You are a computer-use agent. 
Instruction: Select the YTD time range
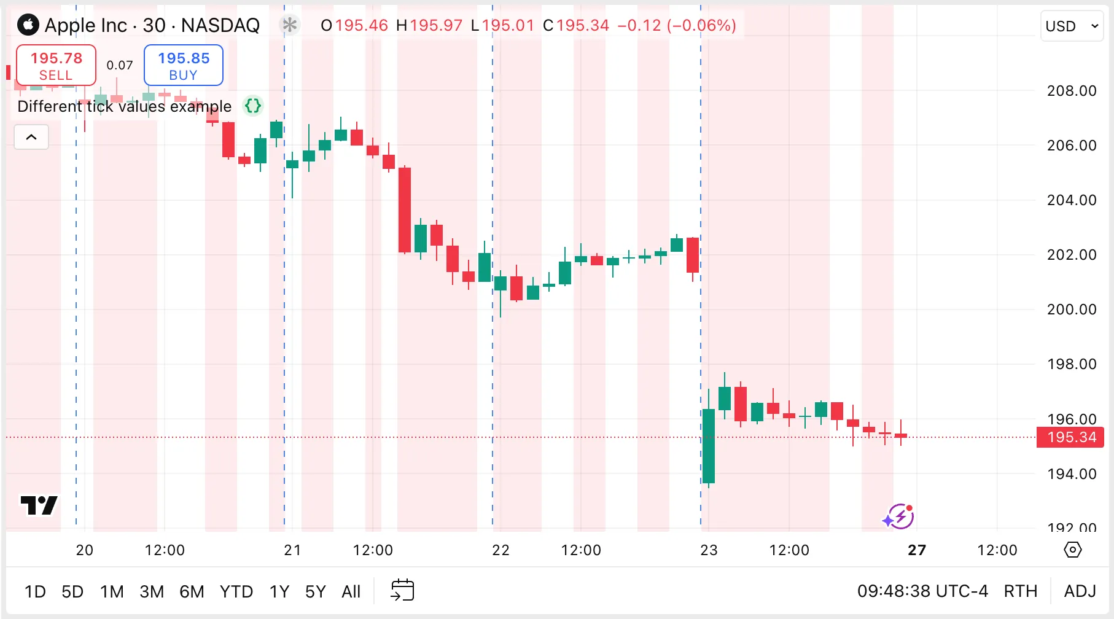(x=236, y=592)
